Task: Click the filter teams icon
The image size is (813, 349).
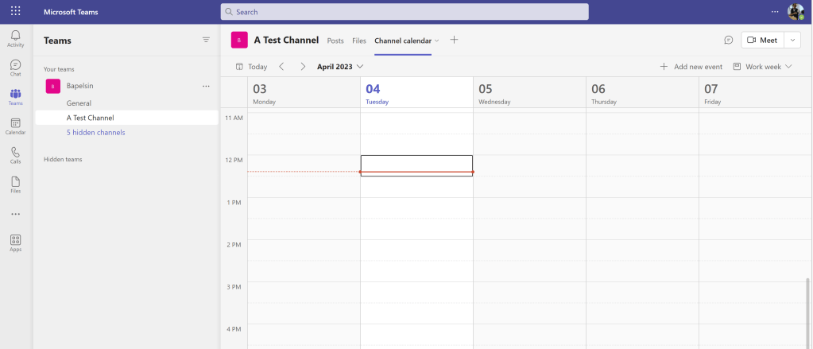Action: coord(206,40)
